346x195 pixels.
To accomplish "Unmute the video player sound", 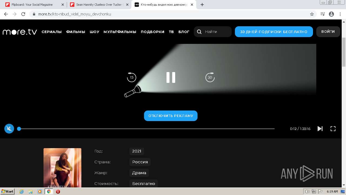I will pos(9,129).
